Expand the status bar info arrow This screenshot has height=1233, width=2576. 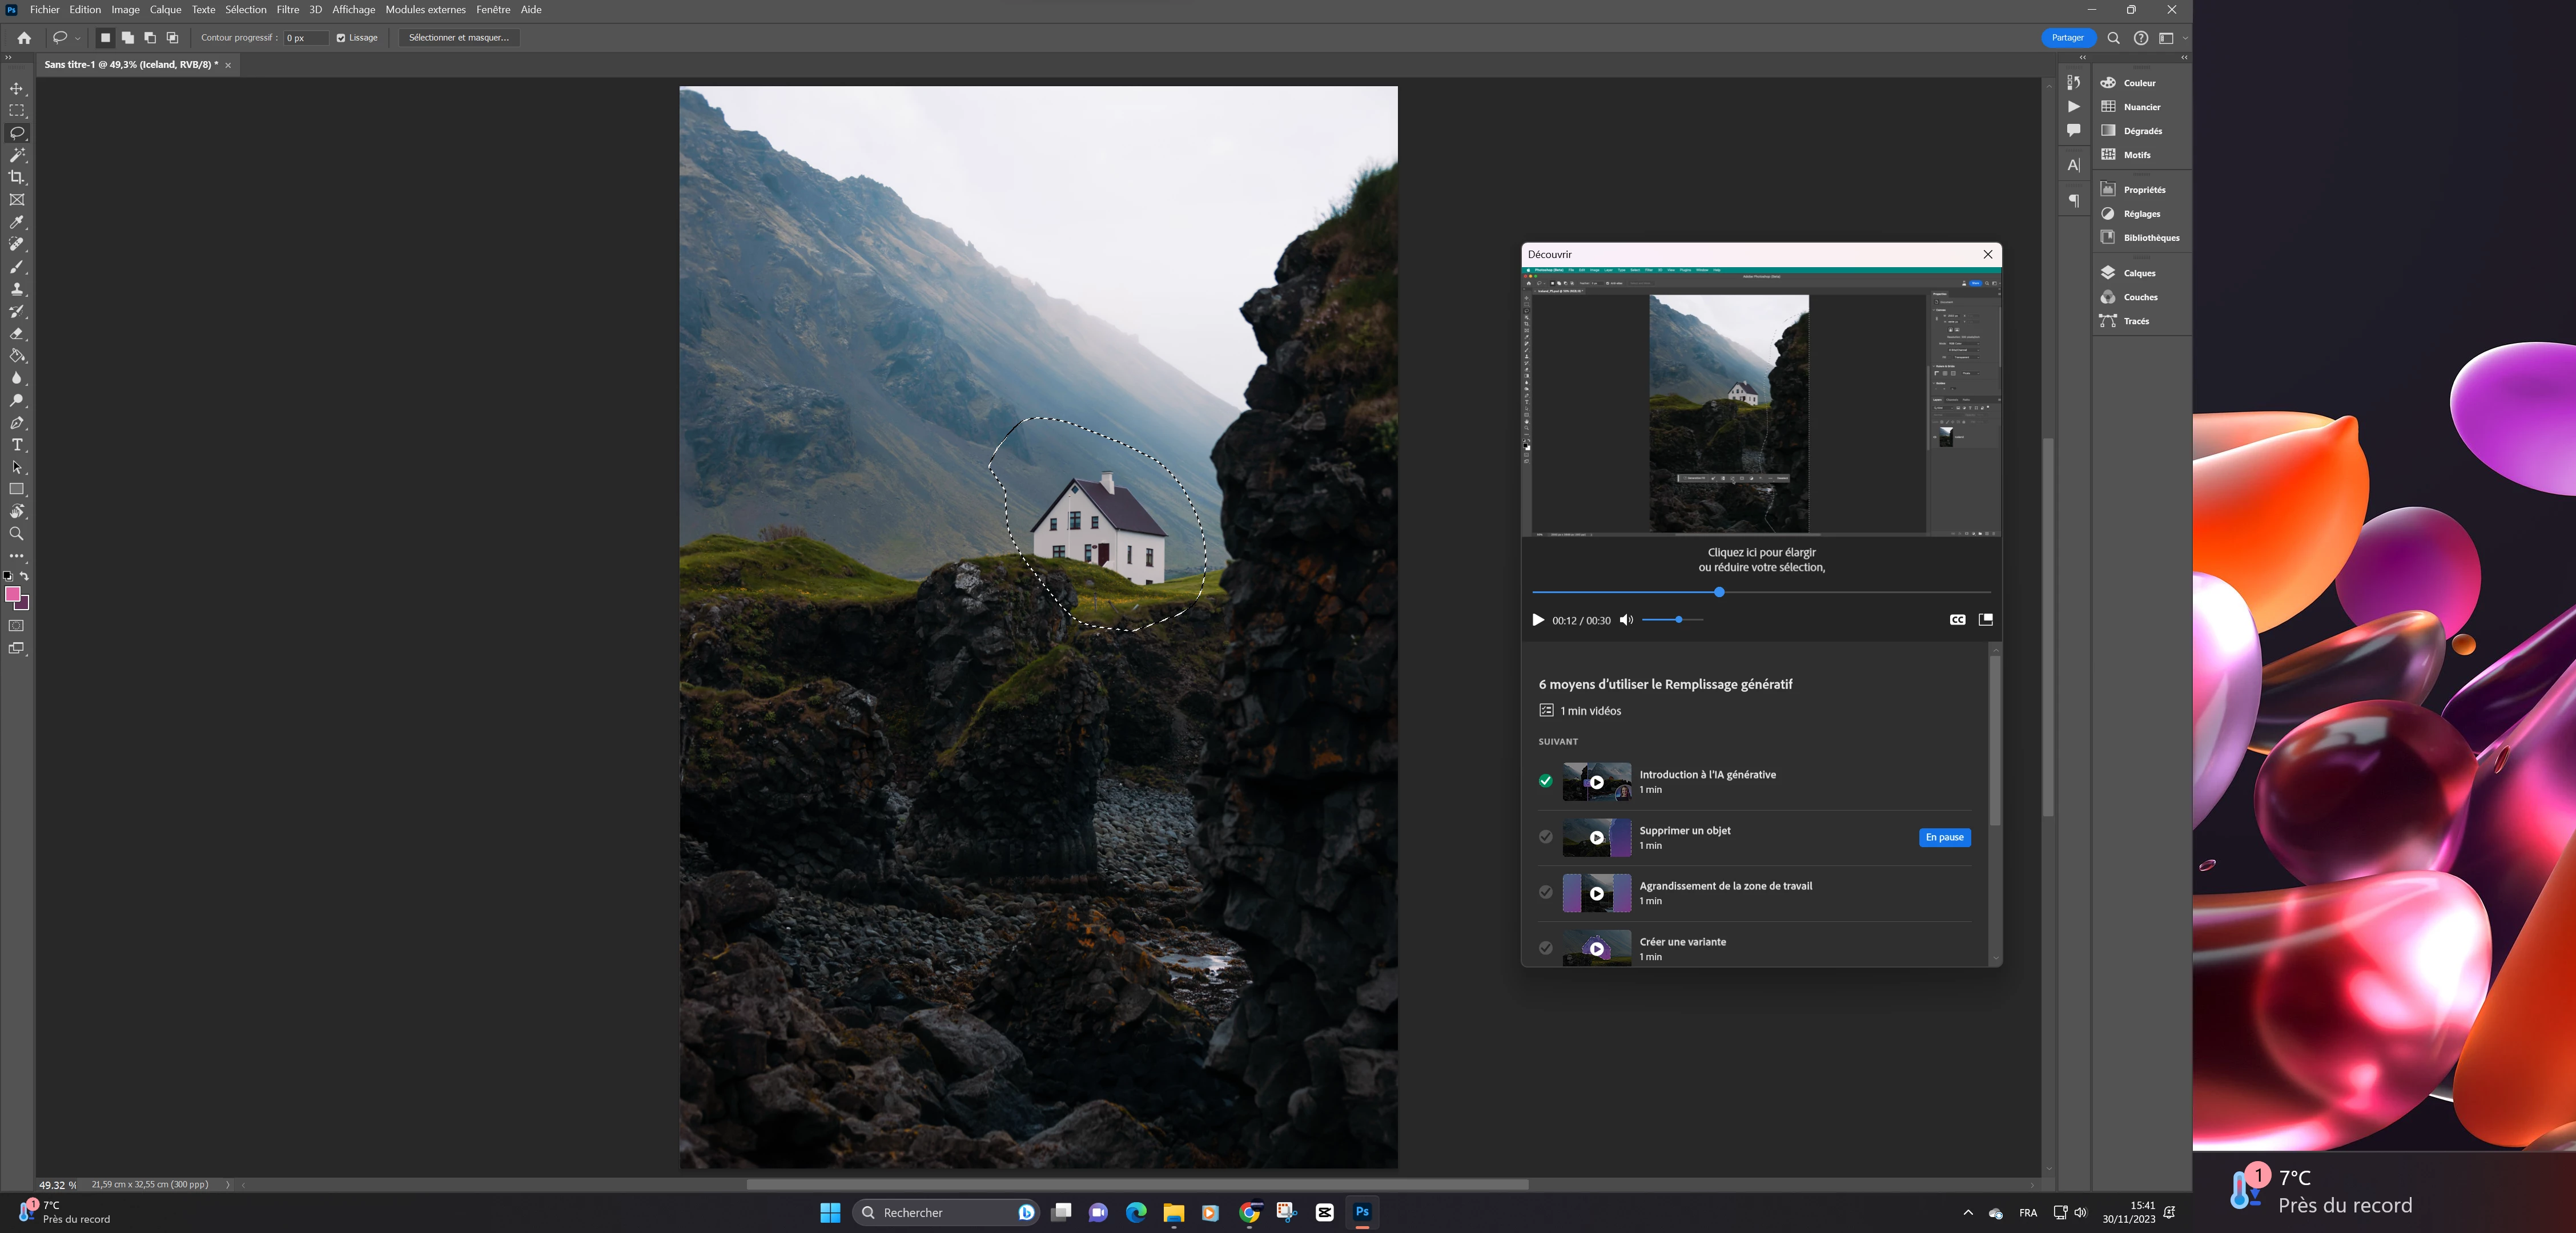point(228,1185)
